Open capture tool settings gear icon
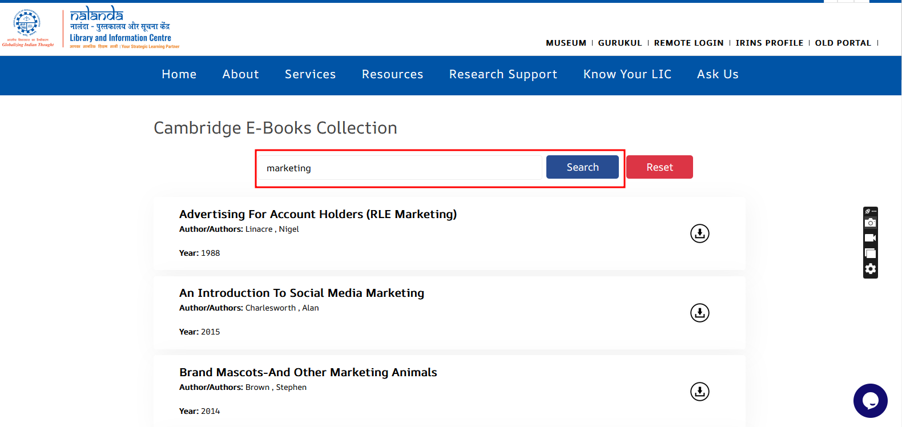The width and height of the screenshot is (902, 427). (x=870, y=269)
